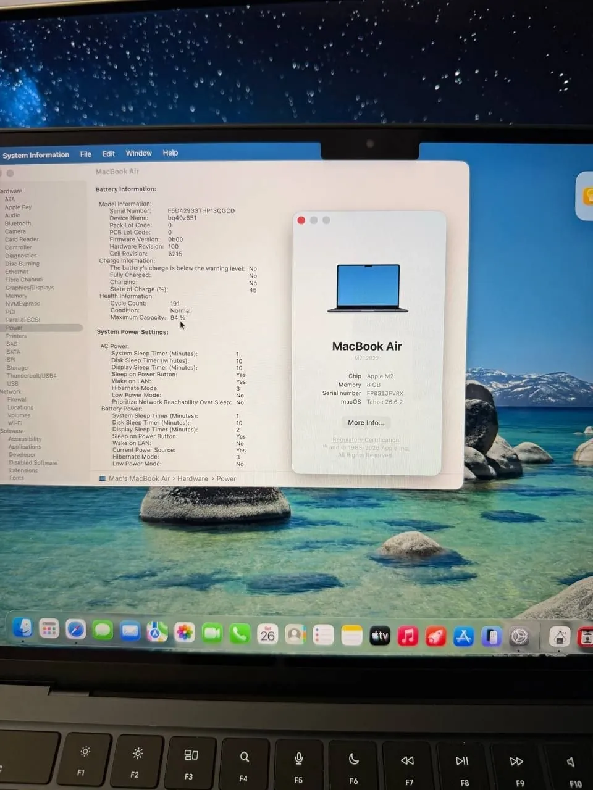The image size is (593, 790).
Task: Select Applications under Software
Action: pyautogui.click(x=25, y=447)
